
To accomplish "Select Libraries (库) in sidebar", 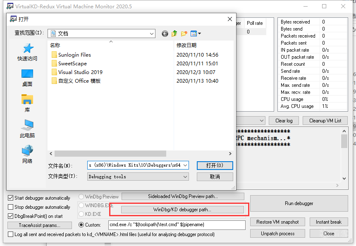I will coord(27,103).
